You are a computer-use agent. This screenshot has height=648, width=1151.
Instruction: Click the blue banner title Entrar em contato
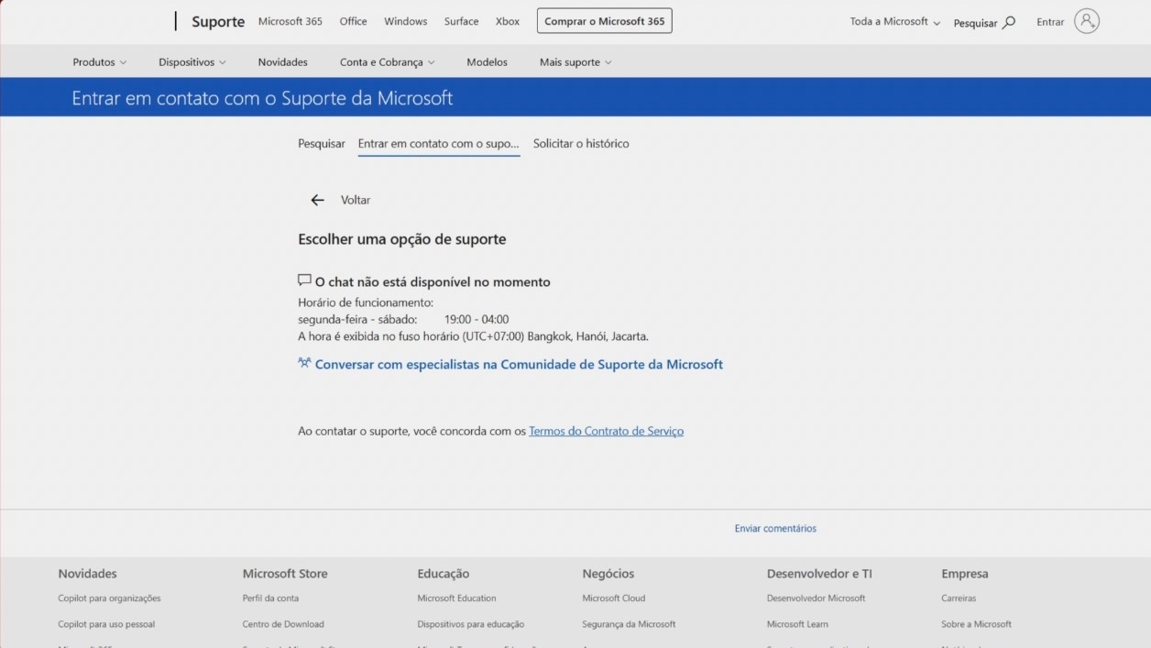tap(262, 98)
